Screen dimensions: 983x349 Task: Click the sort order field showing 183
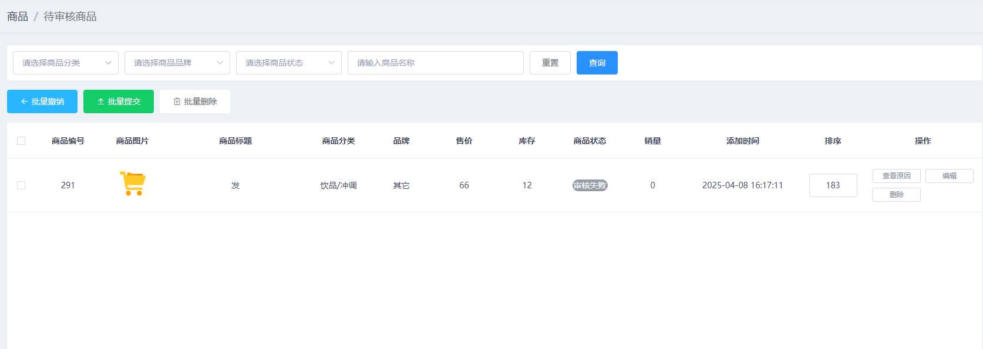pos(833,185)
